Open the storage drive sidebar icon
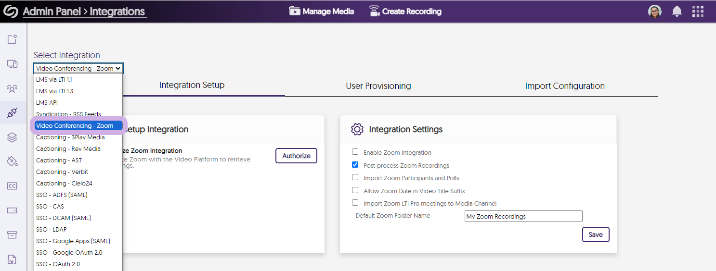The width and height of the screenshot is (716, 271). (x=13, y=210)
